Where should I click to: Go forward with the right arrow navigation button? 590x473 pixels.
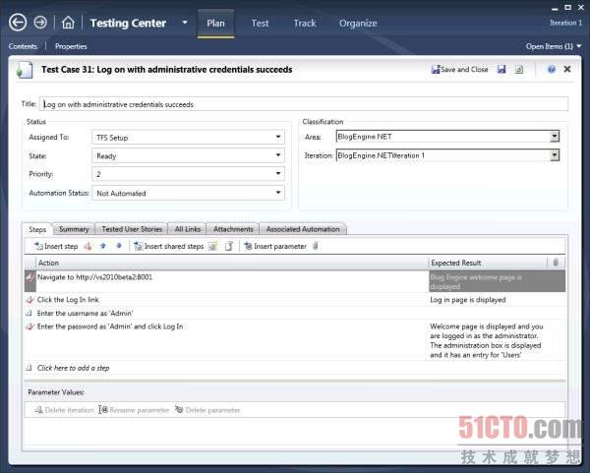tap(40, 23)
